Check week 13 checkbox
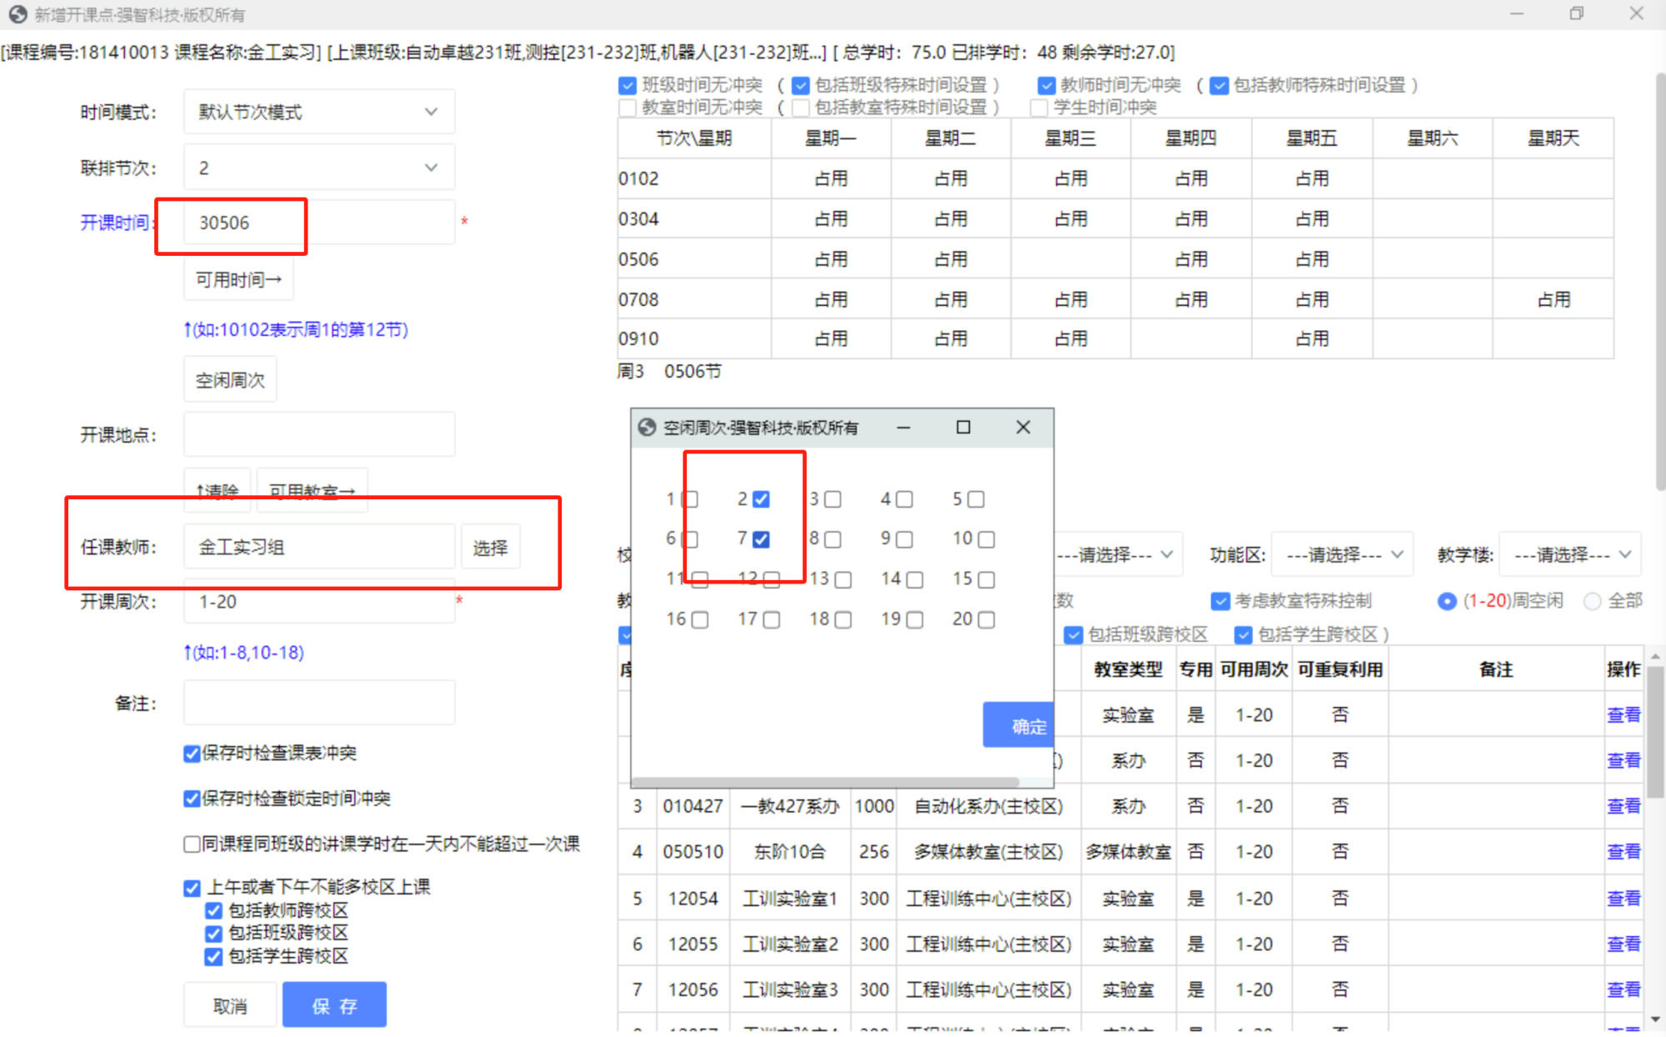Image resolution: width=1666 pixels, height=1037 pixels. [843, 579]
